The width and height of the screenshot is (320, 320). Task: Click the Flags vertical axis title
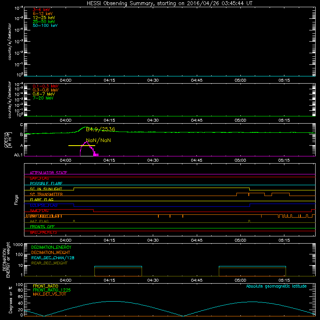point(16,200)
